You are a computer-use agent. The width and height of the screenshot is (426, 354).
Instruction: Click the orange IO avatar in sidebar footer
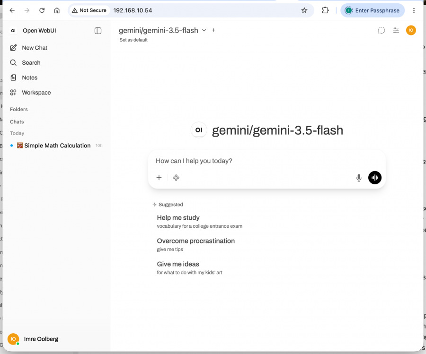13,339
